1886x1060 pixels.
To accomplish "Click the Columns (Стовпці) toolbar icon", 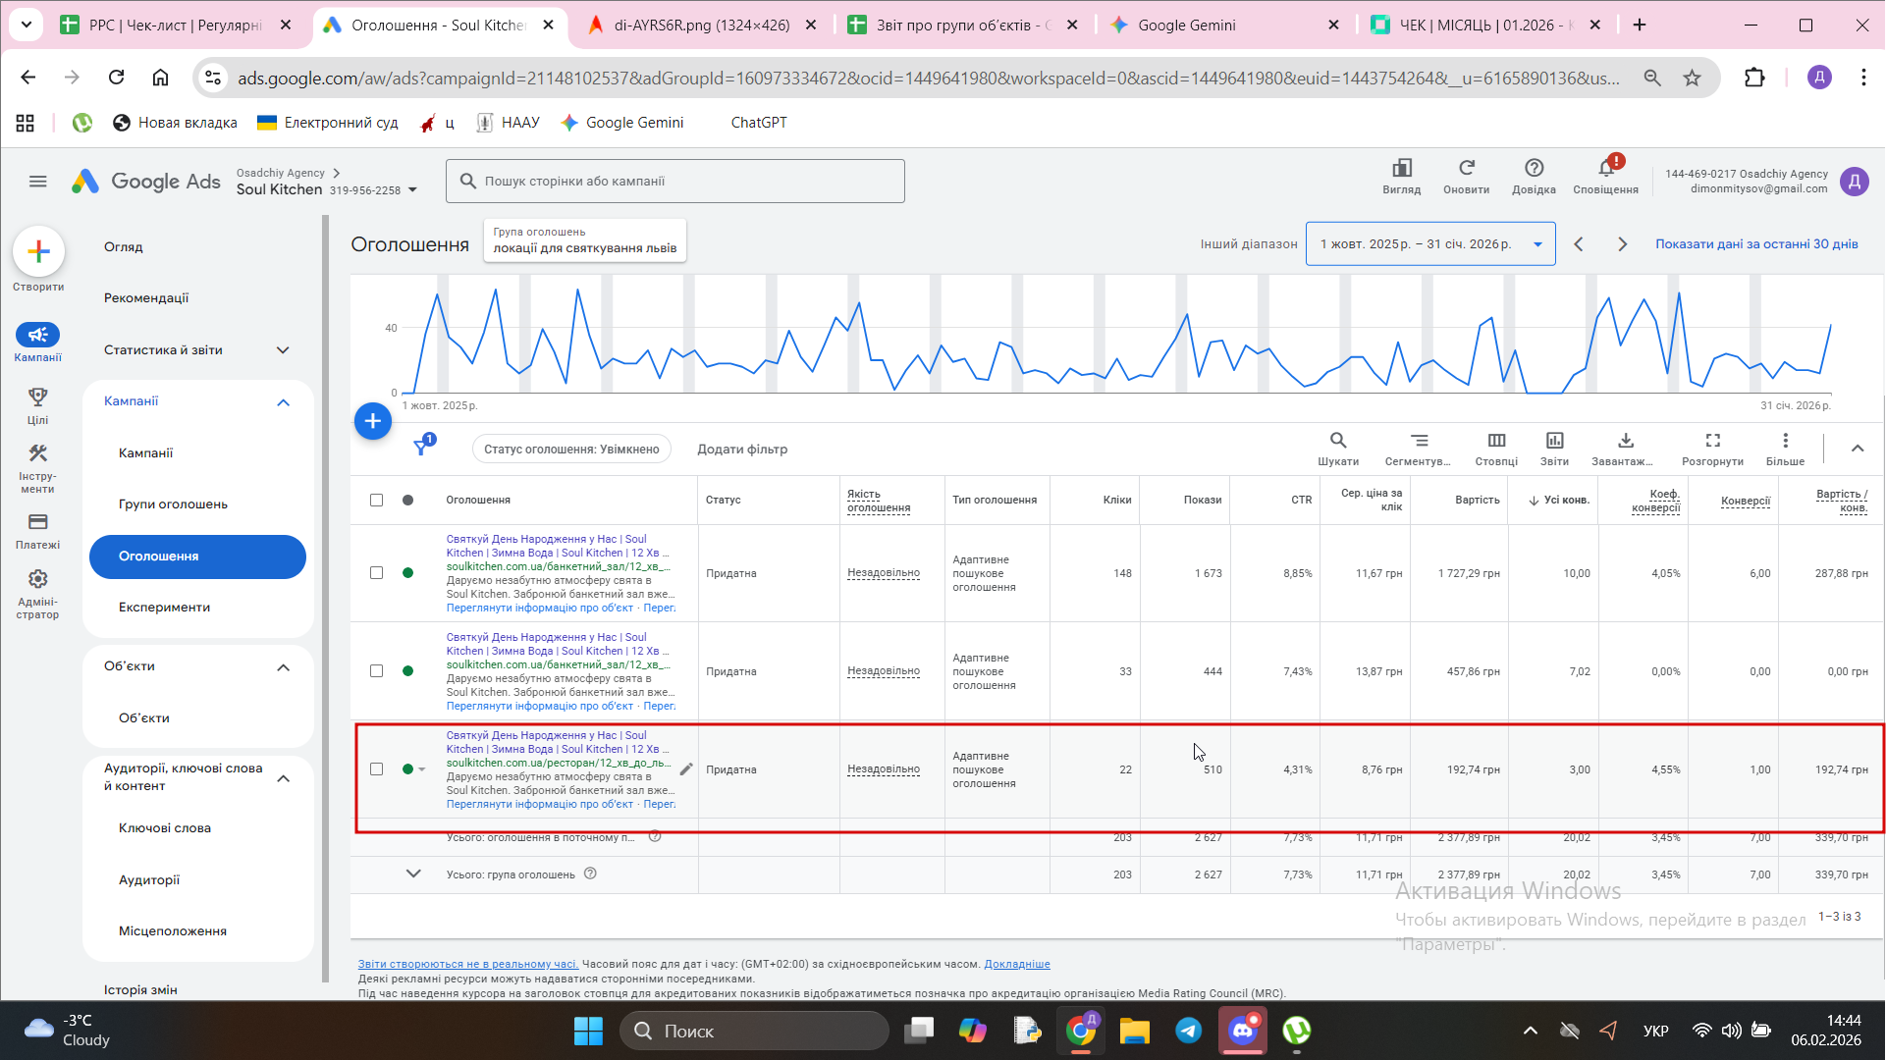I will point(1495,442).
